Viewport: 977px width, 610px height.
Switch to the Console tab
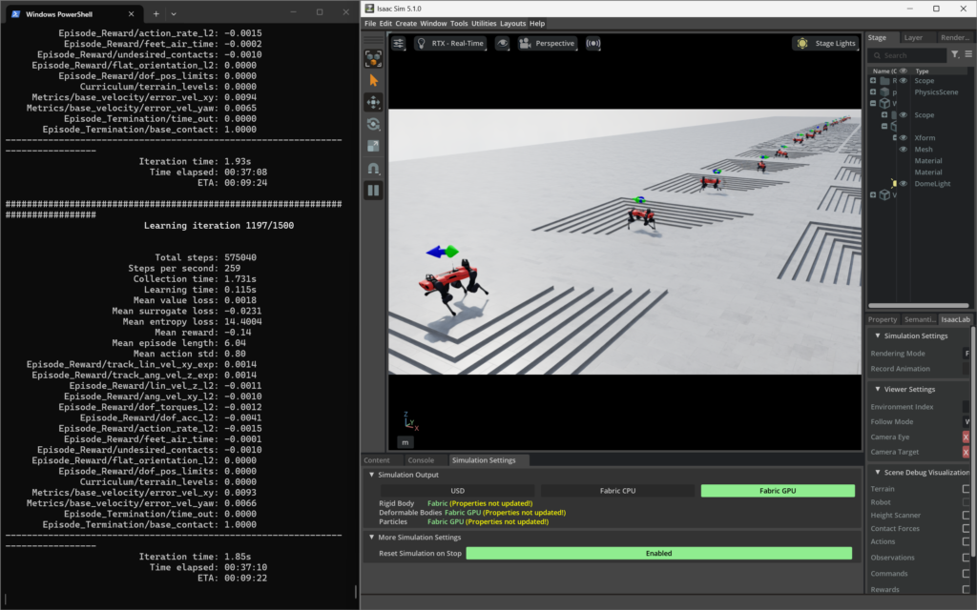tap(421, 460)
